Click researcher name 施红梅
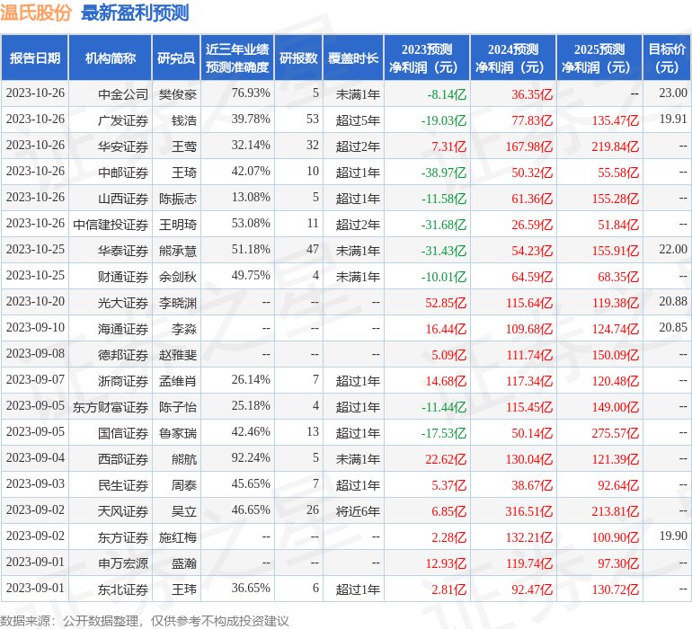Image resolution: width=692 pixels, height=629 pixels. click(x=178, y=536)
